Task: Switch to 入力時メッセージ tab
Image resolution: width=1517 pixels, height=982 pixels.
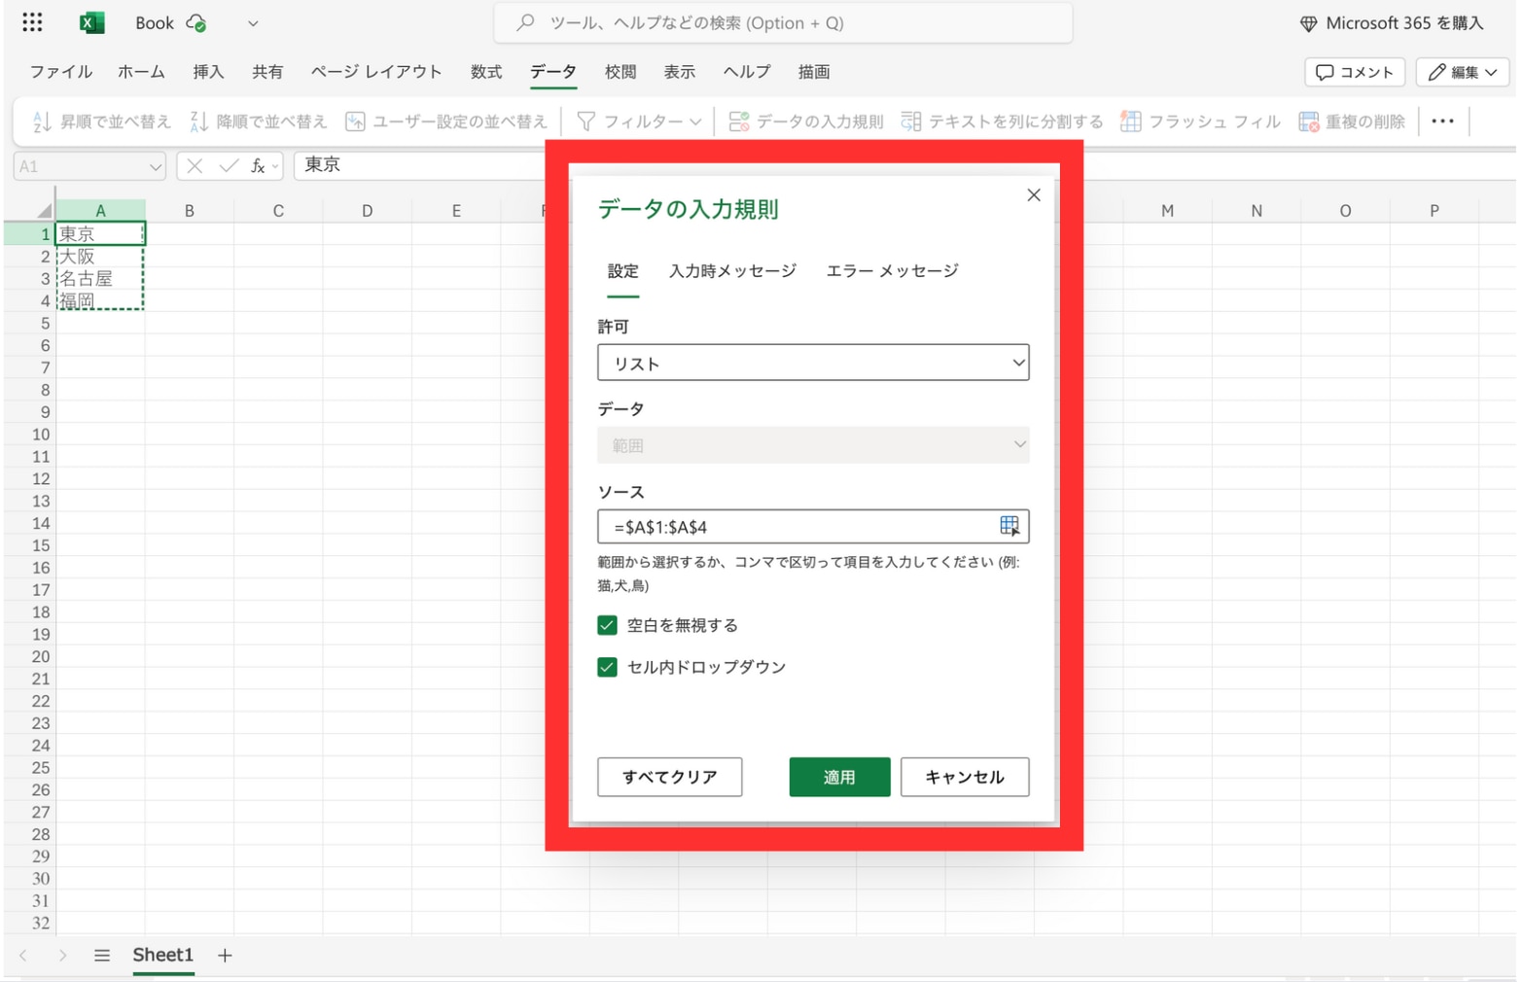Action: tap(732, 270)
